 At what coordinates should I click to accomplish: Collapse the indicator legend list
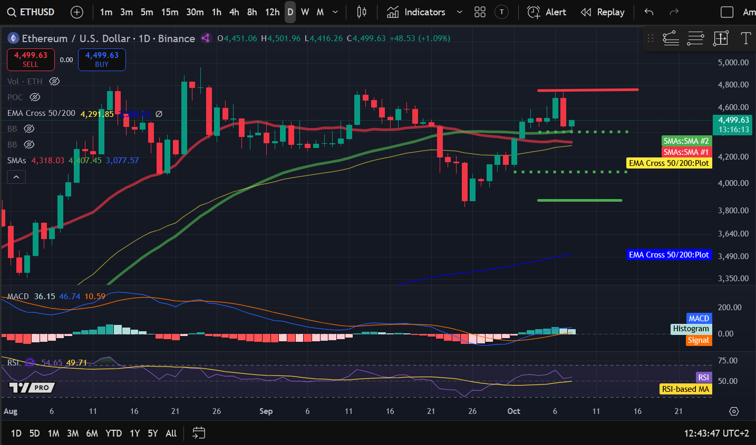(16, 177)
